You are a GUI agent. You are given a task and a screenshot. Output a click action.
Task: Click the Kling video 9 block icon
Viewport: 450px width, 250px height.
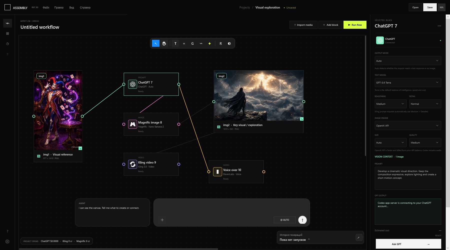click(132, 164)
